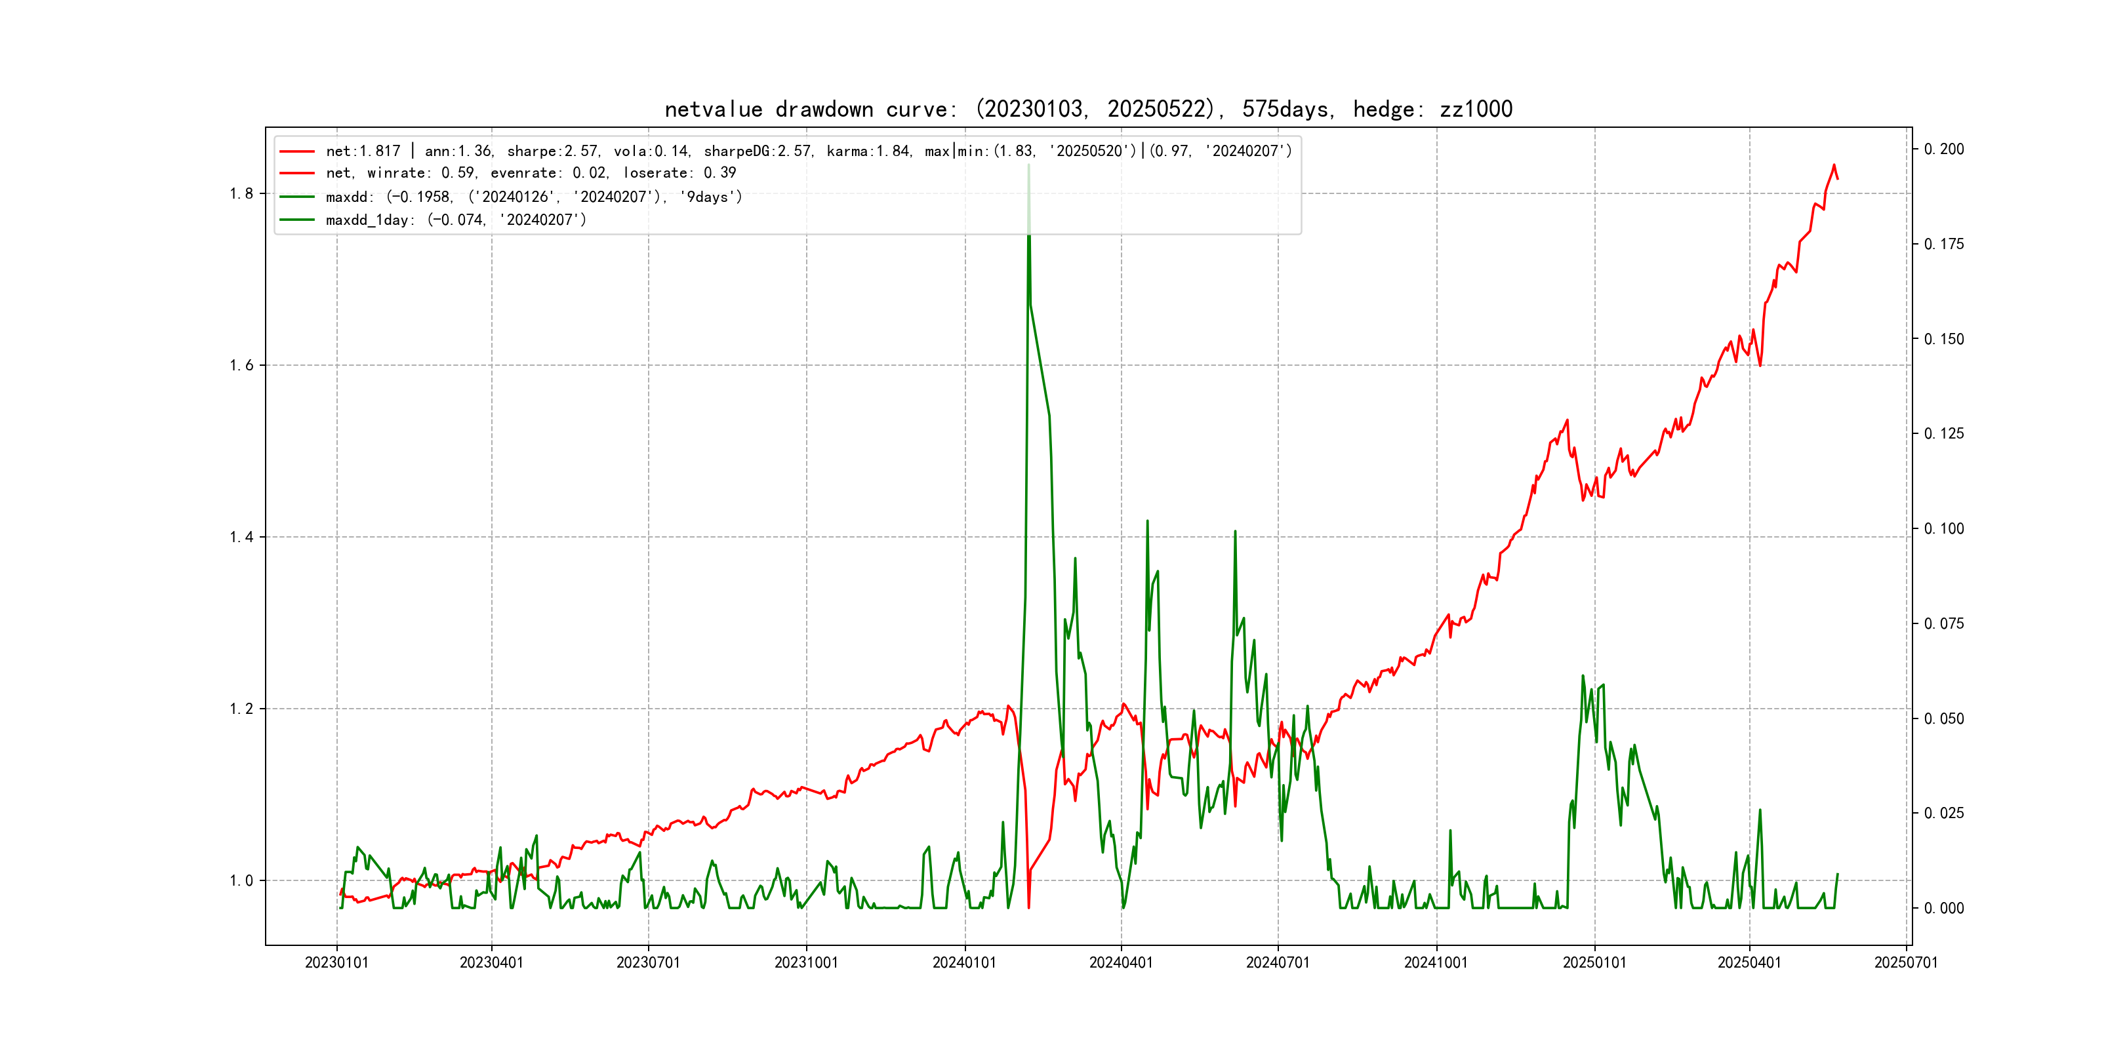2125x1062 pixels.
Task: Click the 1.4 left axis label
Action: (x=241, y=537)
